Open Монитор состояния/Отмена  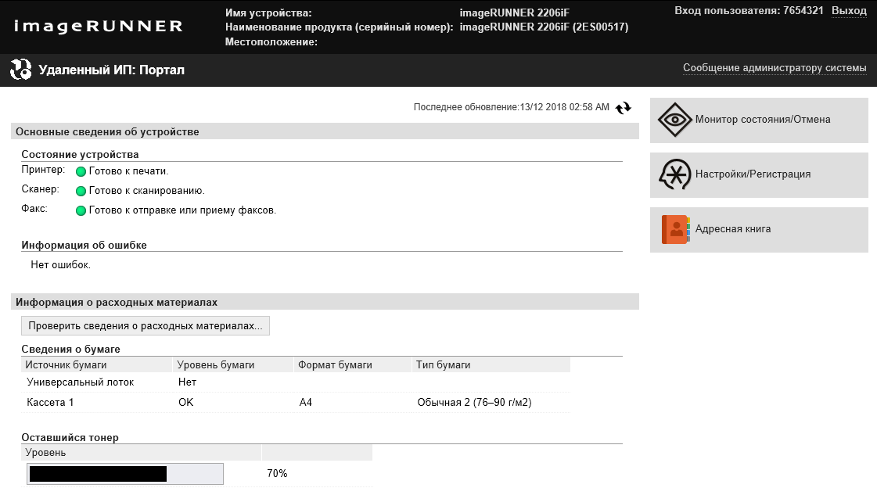pos(759,120)
